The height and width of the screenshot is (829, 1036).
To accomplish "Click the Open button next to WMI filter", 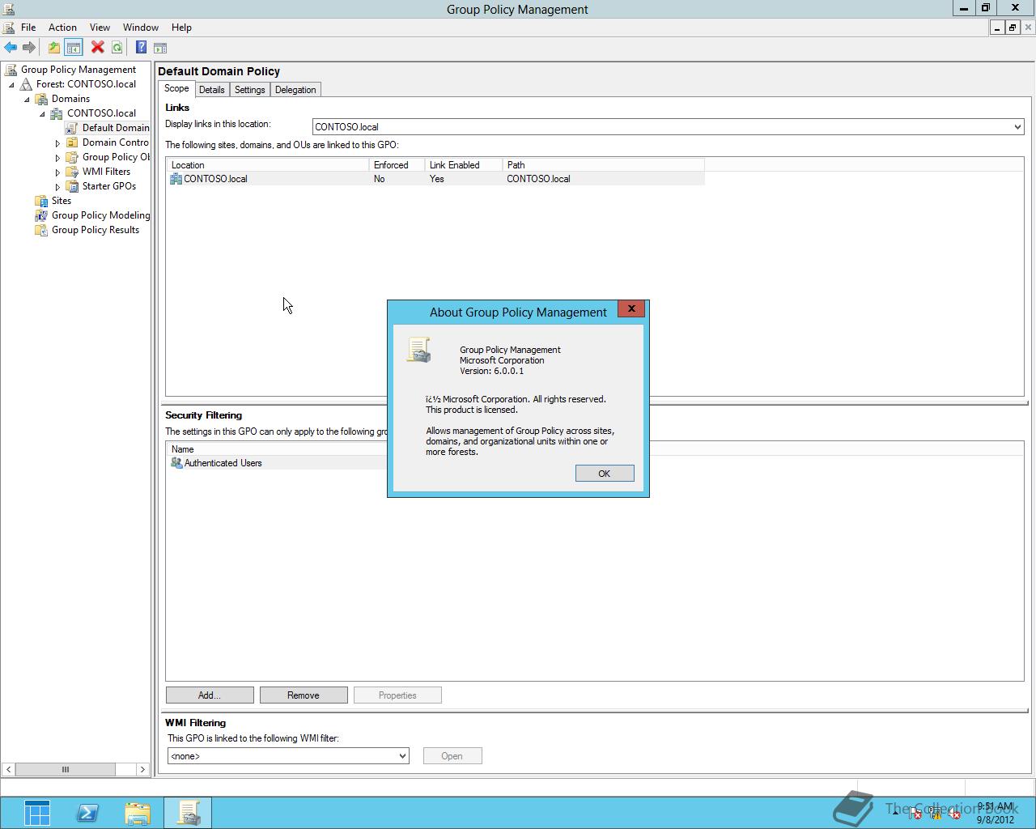I will (x=452, y=756).
